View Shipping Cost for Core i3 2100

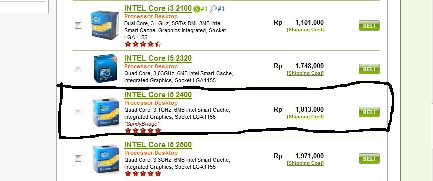305,30
